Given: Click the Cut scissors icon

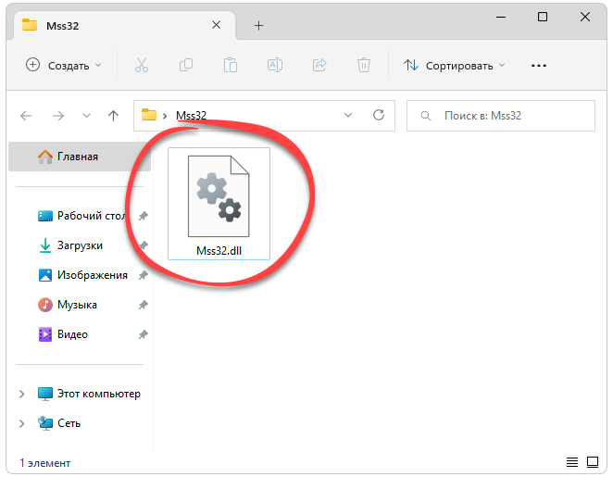Looking at the screenshot, I should click(x=142, y=65).
